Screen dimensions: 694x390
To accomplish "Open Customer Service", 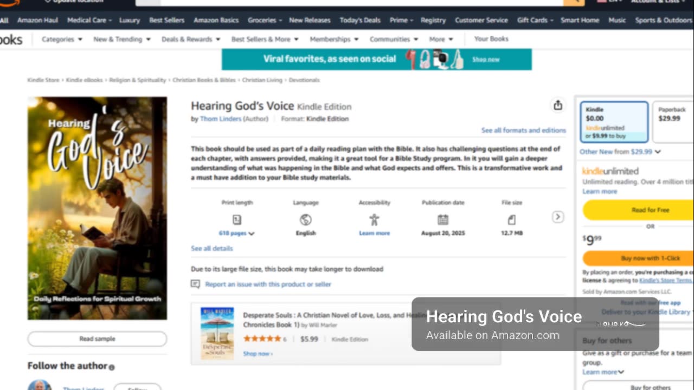I will click(x=482, y=20).
